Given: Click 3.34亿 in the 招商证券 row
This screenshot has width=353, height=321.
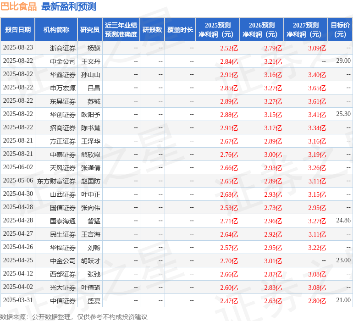Looking at the screenshot, I should coord(317,128).
